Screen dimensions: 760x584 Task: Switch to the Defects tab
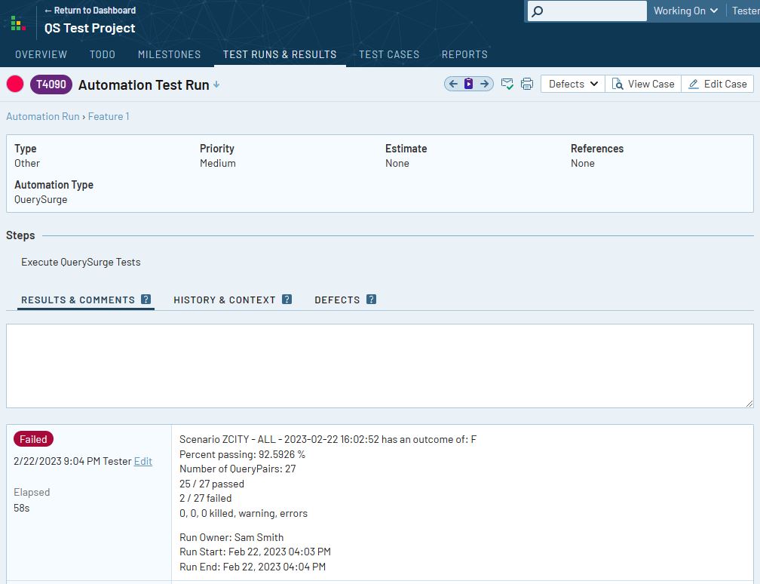[337, 300]
